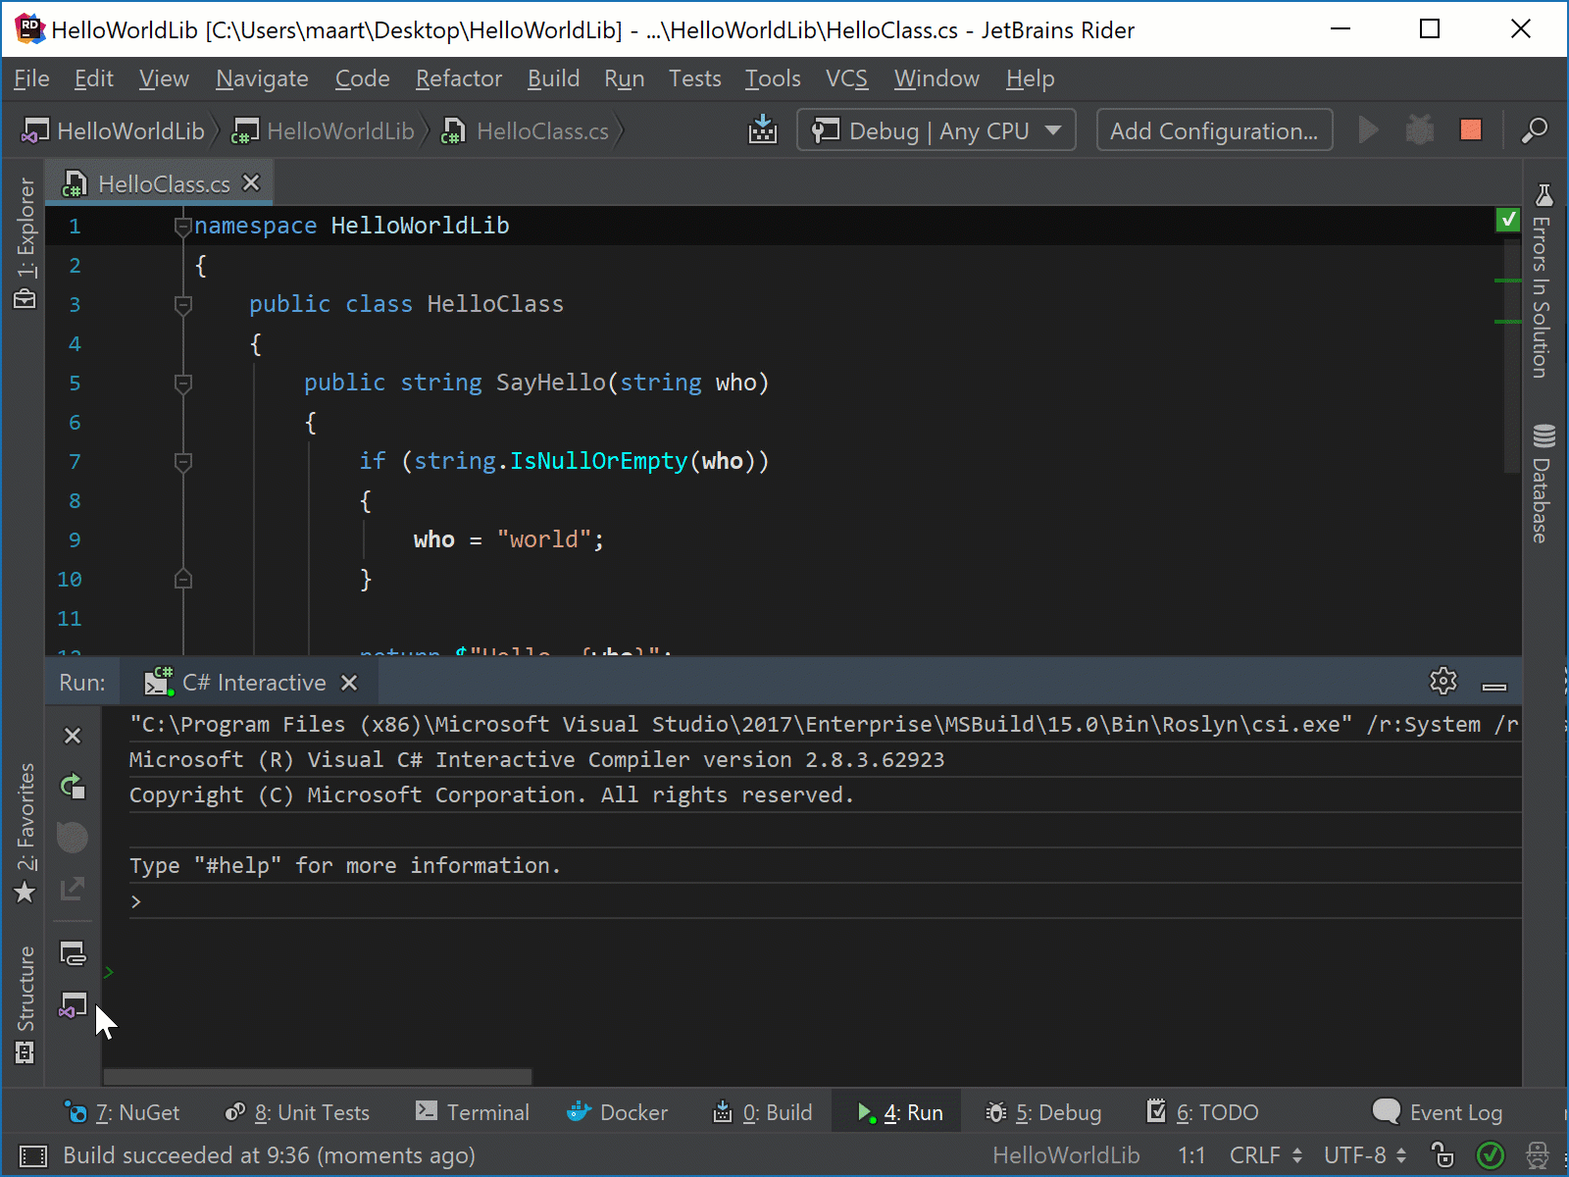Image resolution: width=1569 pixels, height=1177 pixels.
Task: Open the Refactor menu
Action: tap(457, 78)
